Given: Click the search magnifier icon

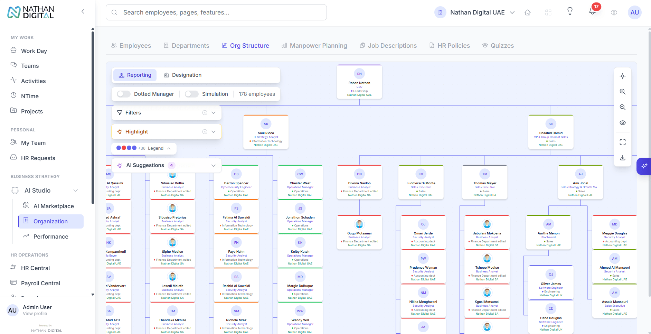Looking at the screenshot, I should (114, 12).
